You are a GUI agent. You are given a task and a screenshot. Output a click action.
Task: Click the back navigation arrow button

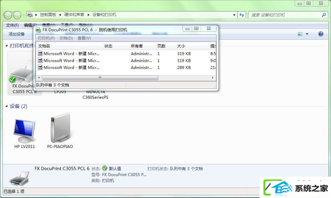(8, 15)
